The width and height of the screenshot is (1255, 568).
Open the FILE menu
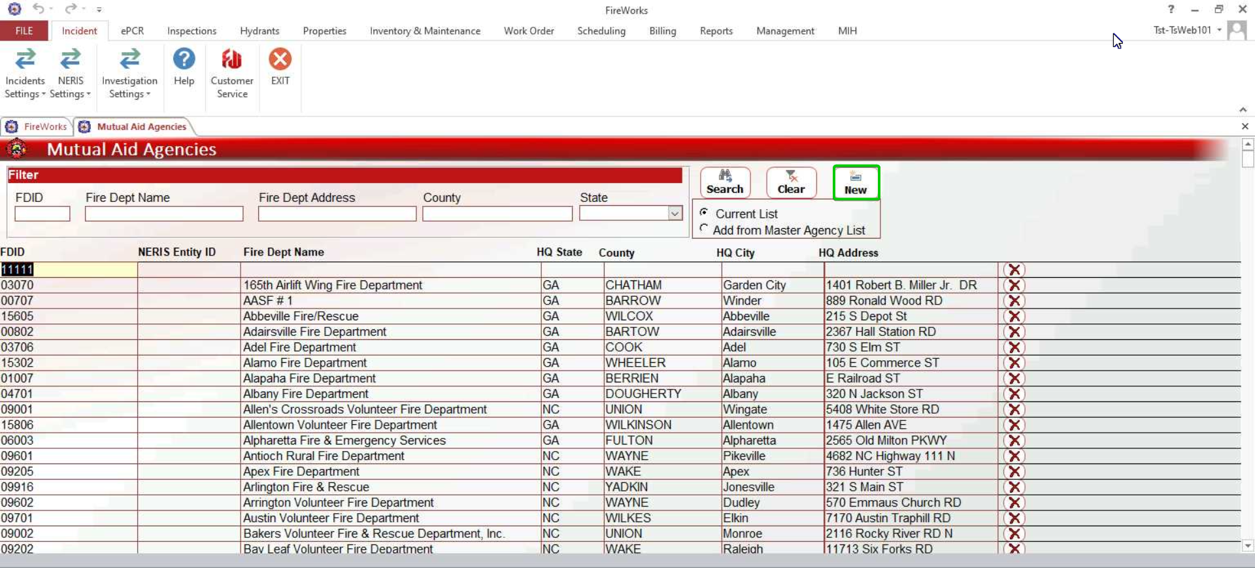tap(24, 31)
